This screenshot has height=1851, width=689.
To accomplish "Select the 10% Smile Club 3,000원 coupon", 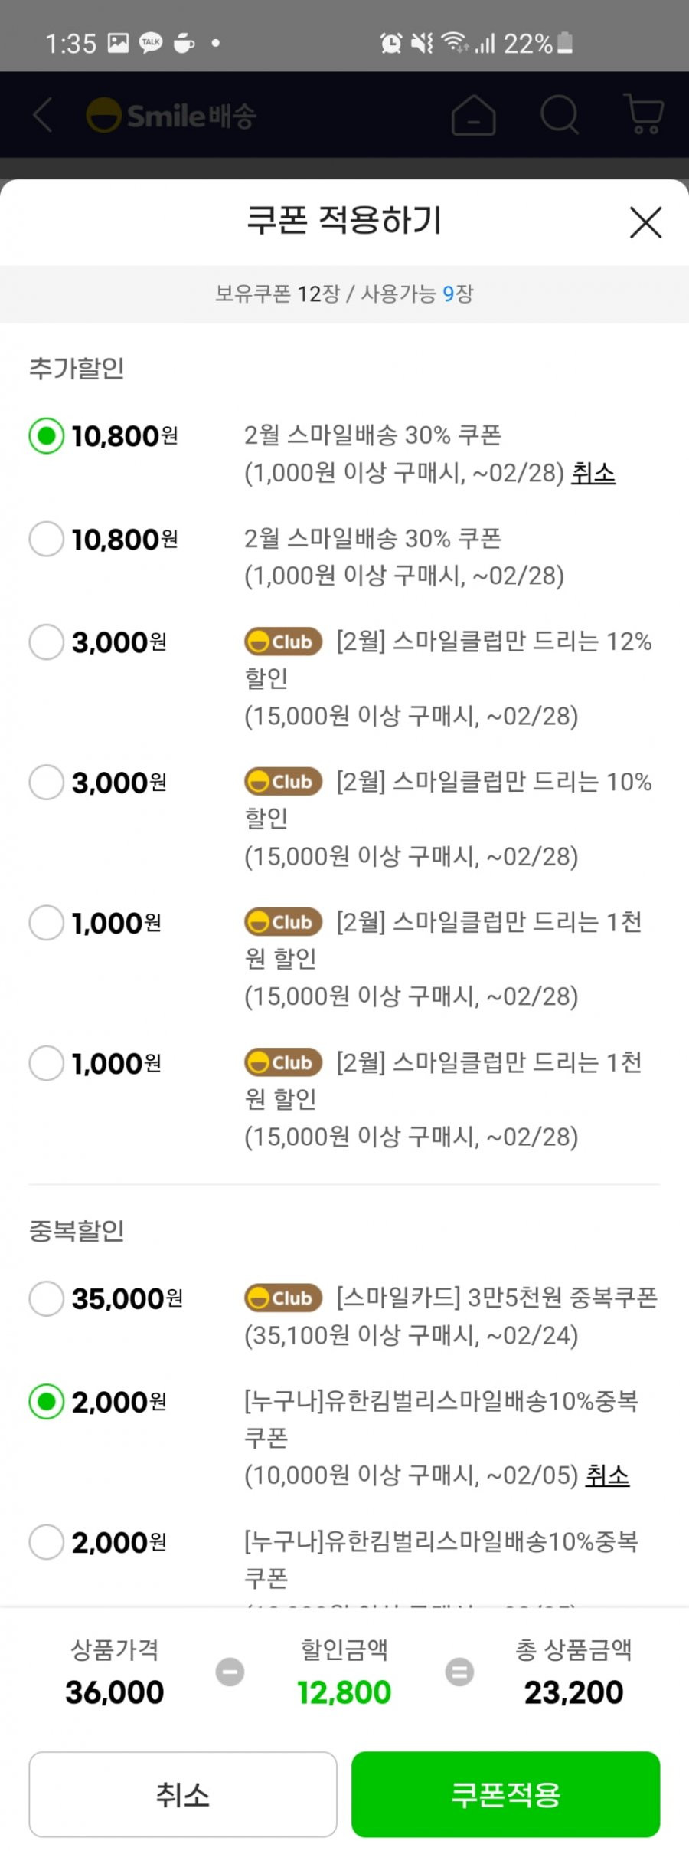I will pyautogui.click(x=46, y=782).
